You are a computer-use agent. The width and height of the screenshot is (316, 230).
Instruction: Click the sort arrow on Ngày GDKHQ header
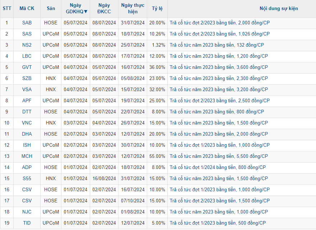85,11
